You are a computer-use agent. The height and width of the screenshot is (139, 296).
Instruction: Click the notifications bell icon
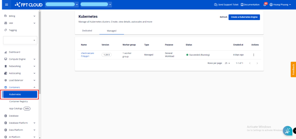[265, 5]
